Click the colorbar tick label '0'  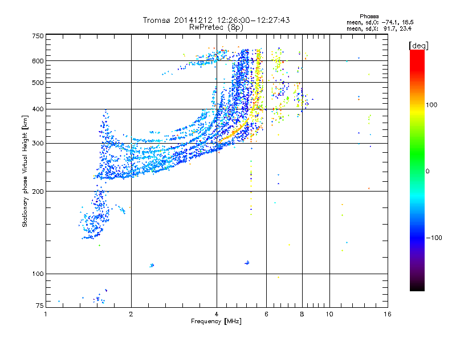(427, 172)
